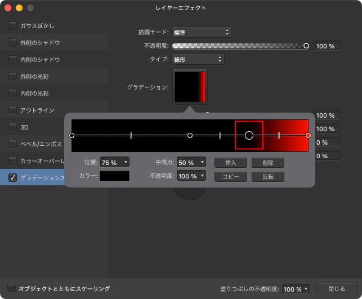The image size is (362, 299).
Task: Uncheck the グラデーションオーバーレイ checkbox
Action: (12, 178)
